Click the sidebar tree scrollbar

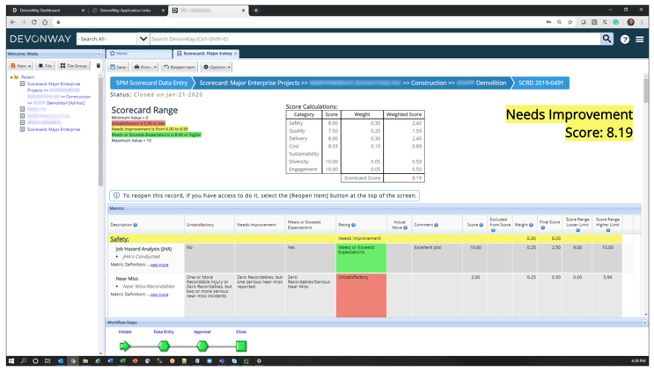point(100,131)
